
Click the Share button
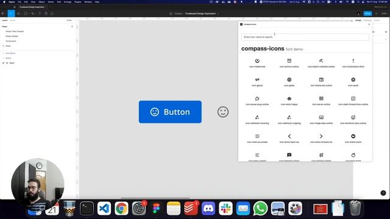tap(367, 13)
